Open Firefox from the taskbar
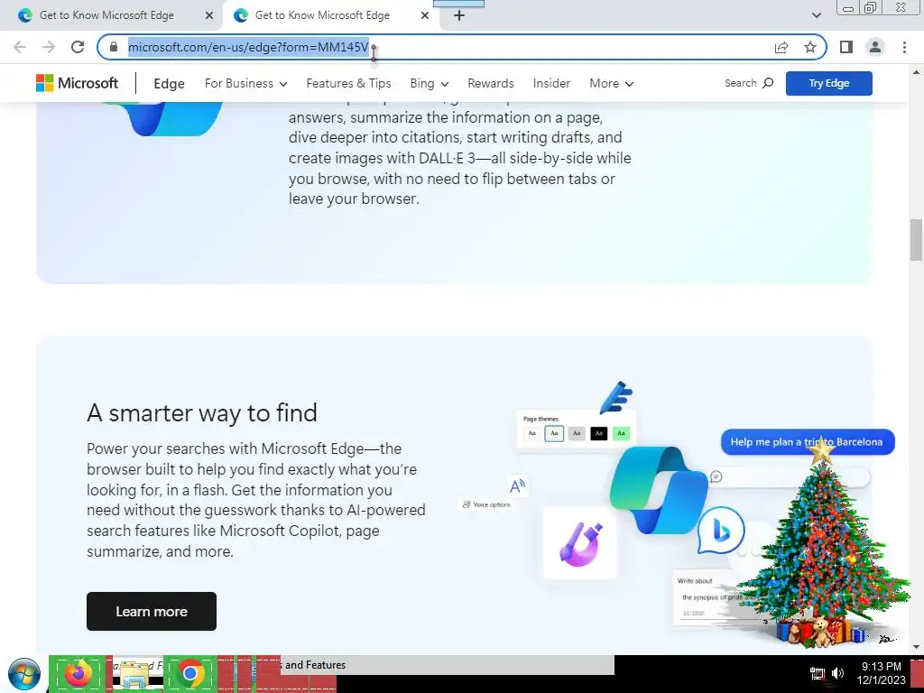Screen dimensions: 924x693 79,673
